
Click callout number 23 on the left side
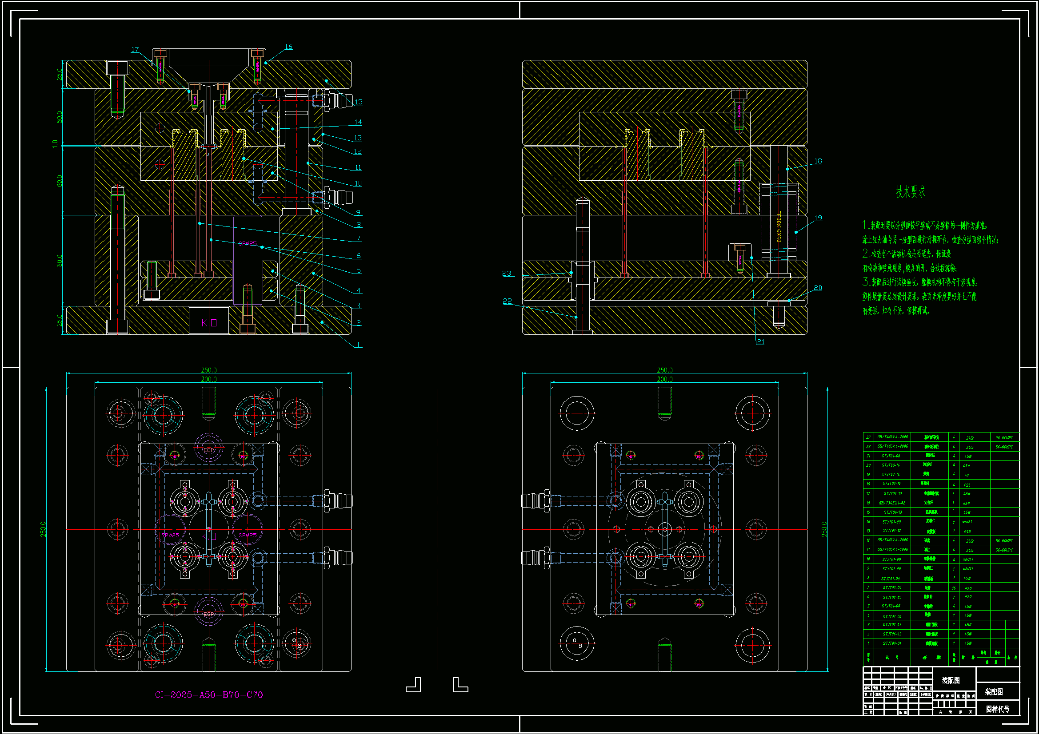[506, 273]
